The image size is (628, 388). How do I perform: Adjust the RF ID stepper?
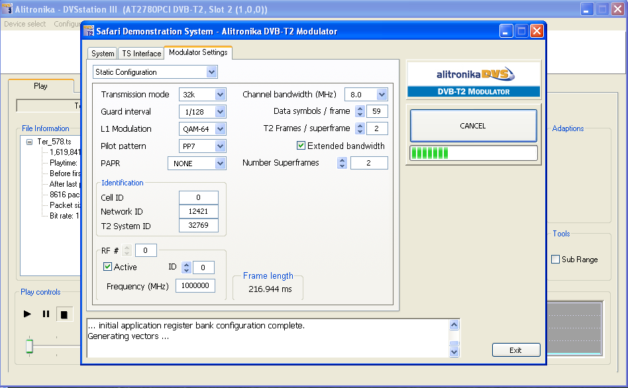click(x=186, y=267)
